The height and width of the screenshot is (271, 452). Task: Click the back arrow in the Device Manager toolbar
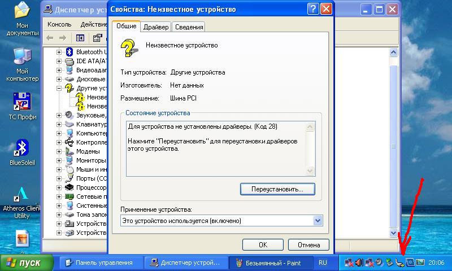50,38
